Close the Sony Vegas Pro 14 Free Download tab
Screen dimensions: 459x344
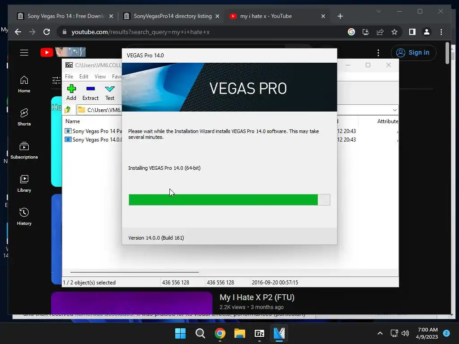click(111, 17)
